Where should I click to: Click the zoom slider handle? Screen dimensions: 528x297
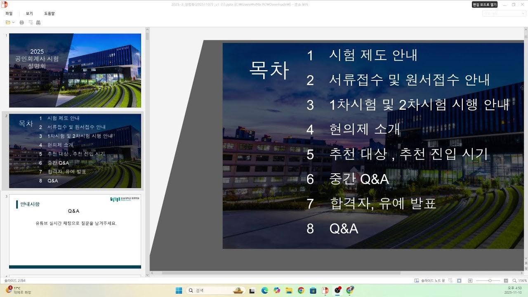(x=490, y=280)
